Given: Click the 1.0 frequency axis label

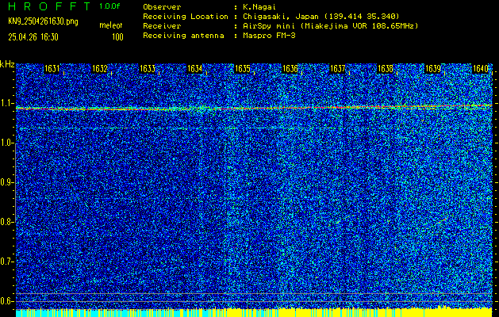Looking at the screenshot, I should click(x=6, y=143).
